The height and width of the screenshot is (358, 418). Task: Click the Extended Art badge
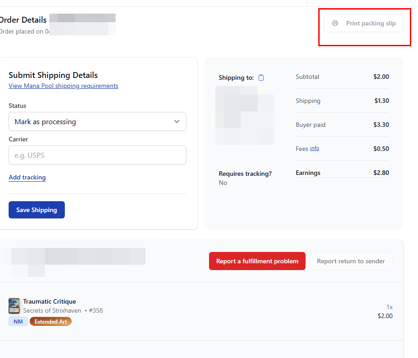click(x=51, y=321)
